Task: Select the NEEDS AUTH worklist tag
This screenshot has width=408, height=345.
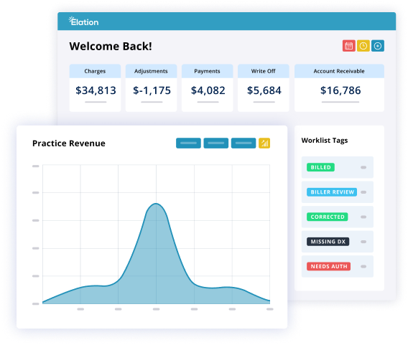Action: point(329,266)
